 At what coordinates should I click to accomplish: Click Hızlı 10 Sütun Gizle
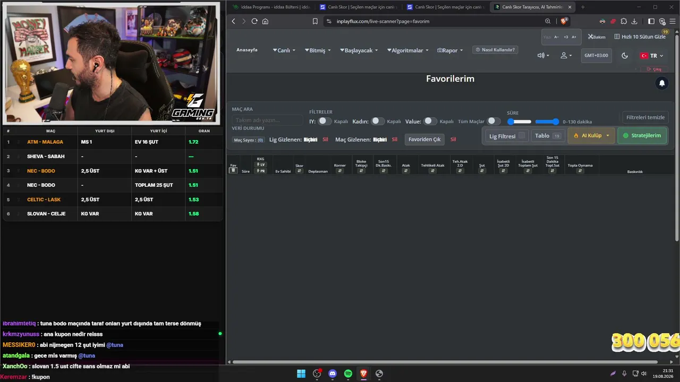coord(640,37)
